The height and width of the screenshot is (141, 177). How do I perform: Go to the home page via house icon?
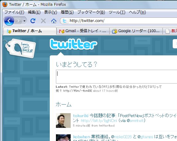point(54,21)
